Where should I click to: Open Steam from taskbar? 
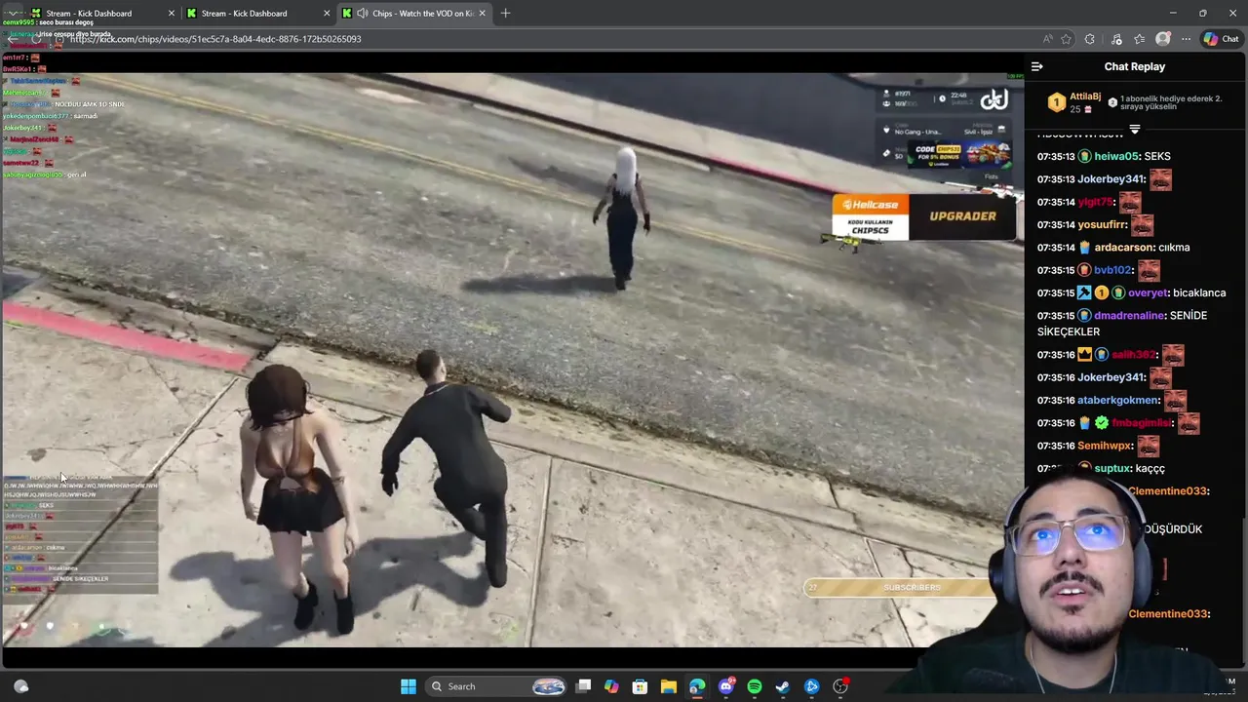pyautogui.click(x=782, y=686)
